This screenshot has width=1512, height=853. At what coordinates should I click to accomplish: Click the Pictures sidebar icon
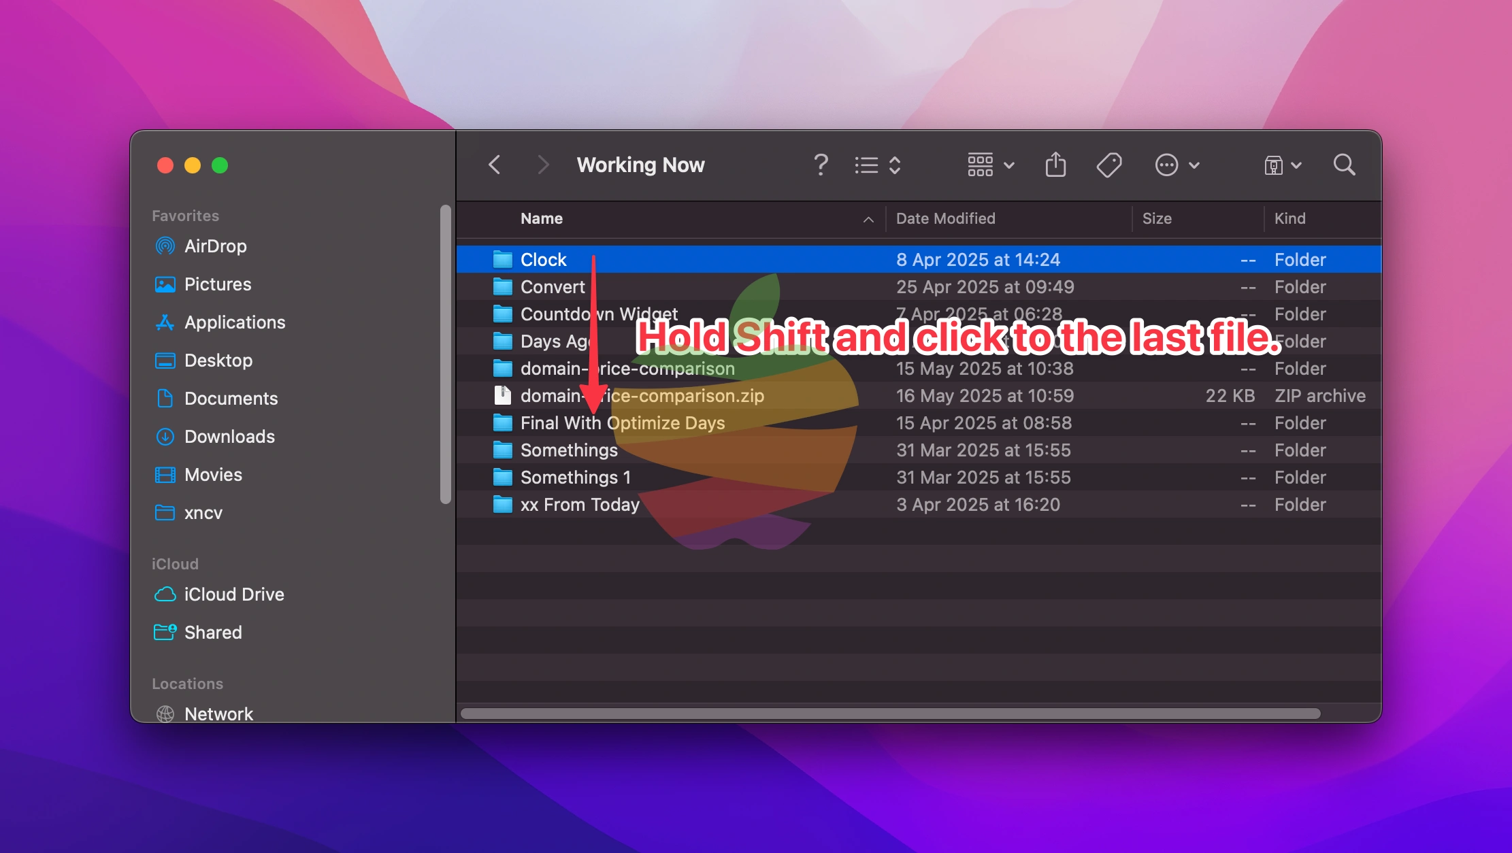coord(165,284)
